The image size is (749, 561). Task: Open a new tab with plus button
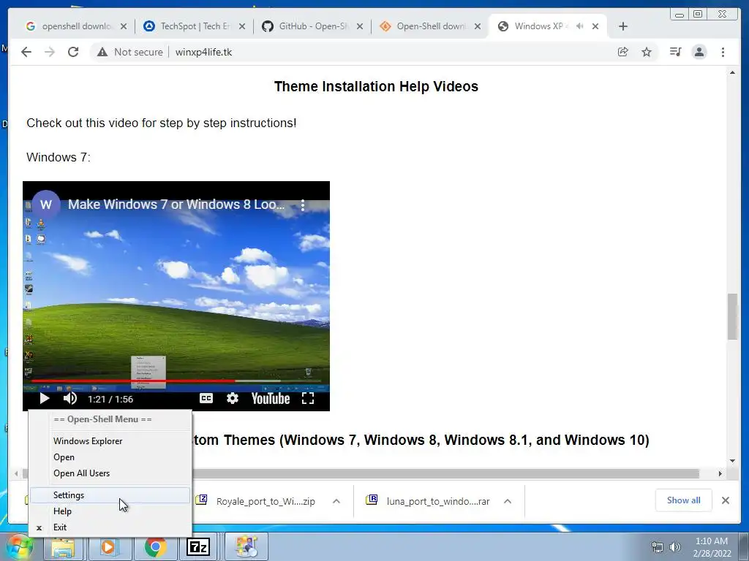click(x=623, y=26)
